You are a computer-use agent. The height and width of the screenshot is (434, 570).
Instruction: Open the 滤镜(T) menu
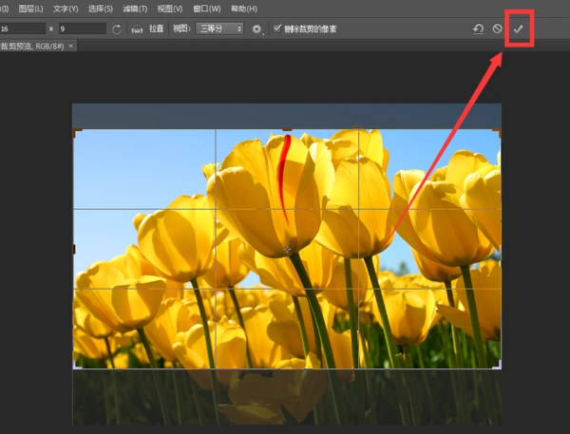135,9
